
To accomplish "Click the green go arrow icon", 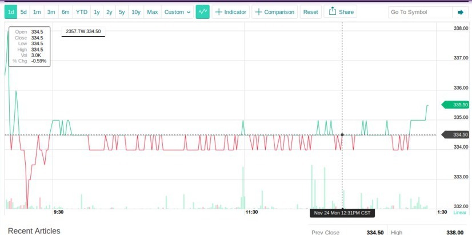I will pos(460,13).
